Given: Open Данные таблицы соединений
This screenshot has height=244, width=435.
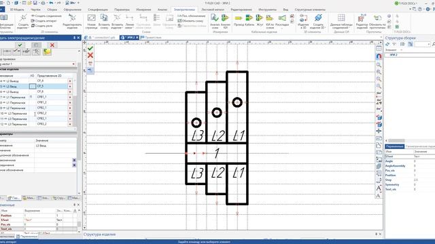Looking at the screenshot, I should pos(341,21).
